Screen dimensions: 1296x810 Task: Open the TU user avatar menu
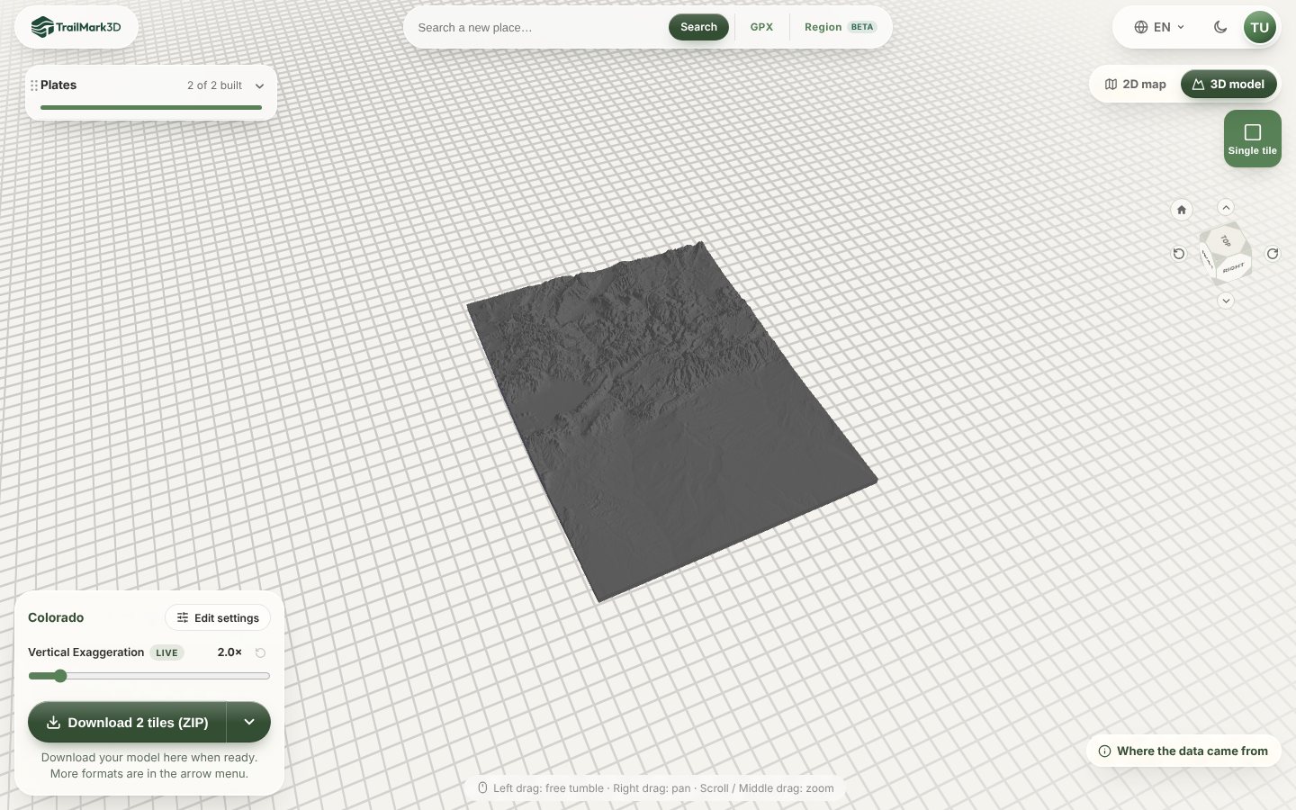[x=1259, y=27]
